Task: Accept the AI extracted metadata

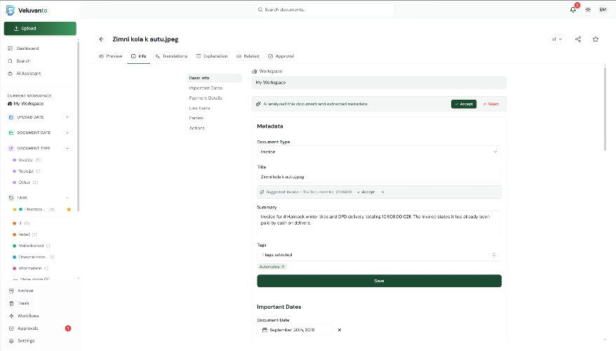Action: 463,104
